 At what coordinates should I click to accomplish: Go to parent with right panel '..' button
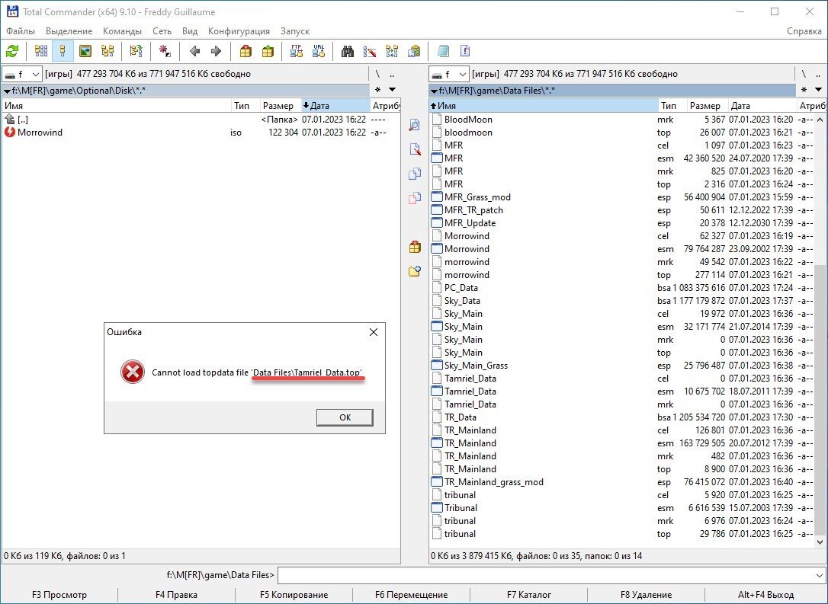click(818, 75)
